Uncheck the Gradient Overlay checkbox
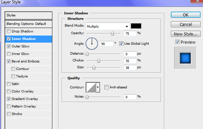Viewport: 203px width, 129px height. [9, 99]
